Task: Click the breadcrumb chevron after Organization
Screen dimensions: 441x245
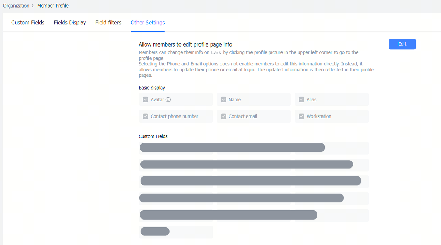Action: (x=33, y=6)
